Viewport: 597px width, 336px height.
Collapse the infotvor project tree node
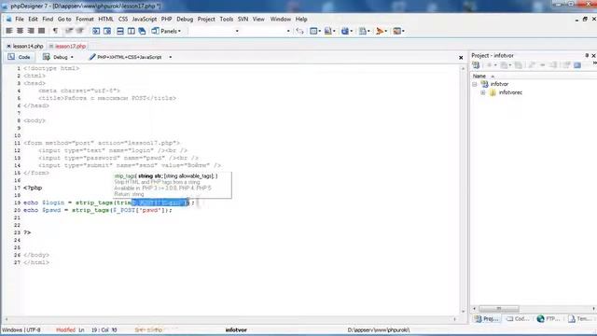(475, 84)
